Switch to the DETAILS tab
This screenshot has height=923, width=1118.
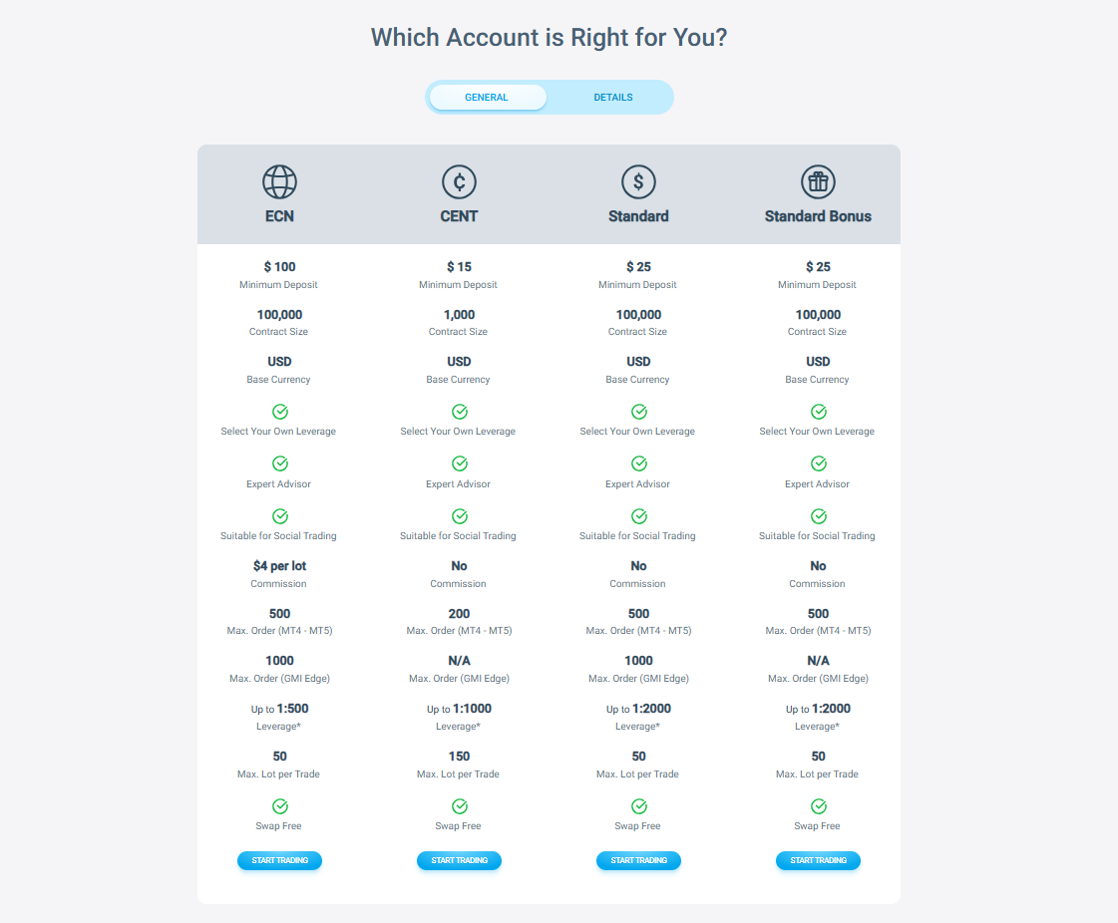613,97
